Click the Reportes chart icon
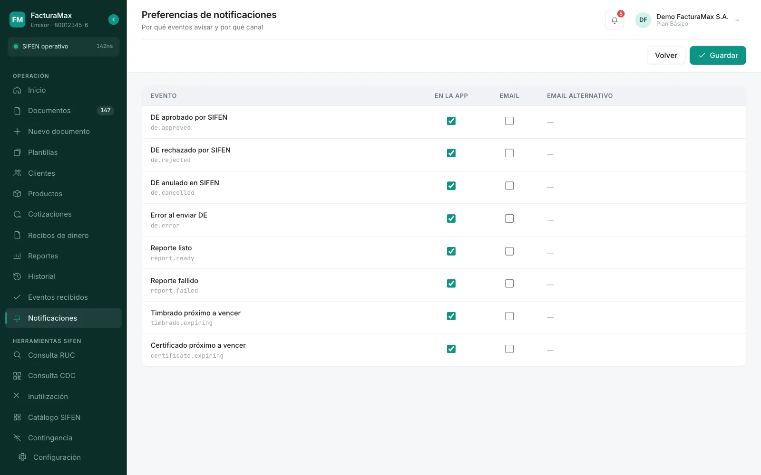761x475 pixels. [17, 256]
